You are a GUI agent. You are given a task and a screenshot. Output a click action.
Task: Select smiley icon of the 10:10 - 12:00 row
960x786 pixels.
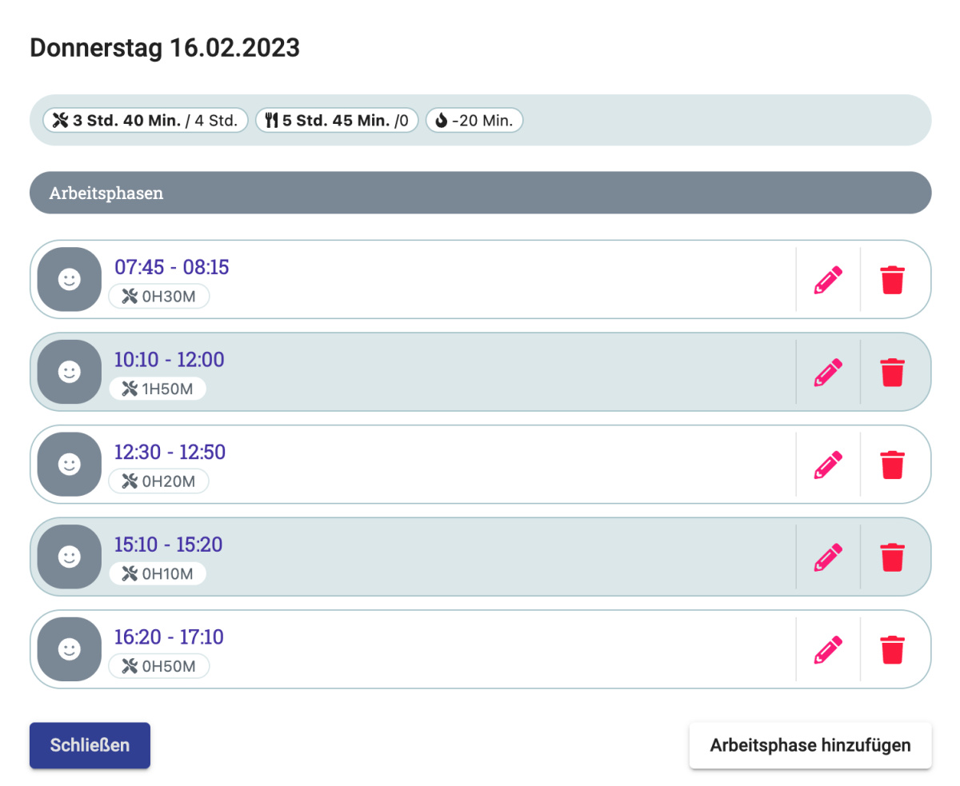pos(70,372)
